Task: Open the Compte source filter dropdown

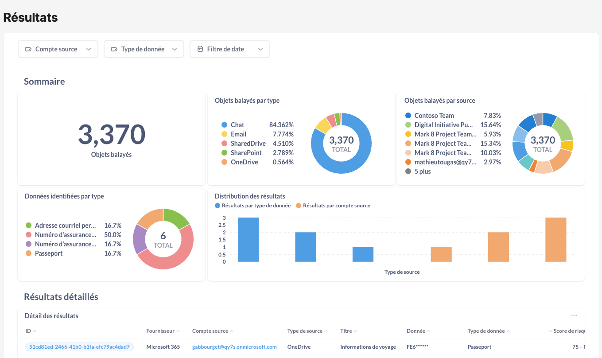Action: [58, 49]
